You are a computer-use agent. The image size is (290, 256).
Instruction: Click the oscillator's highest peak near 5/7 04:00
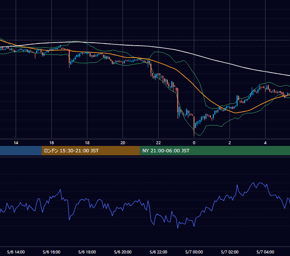tap(261, 183)
